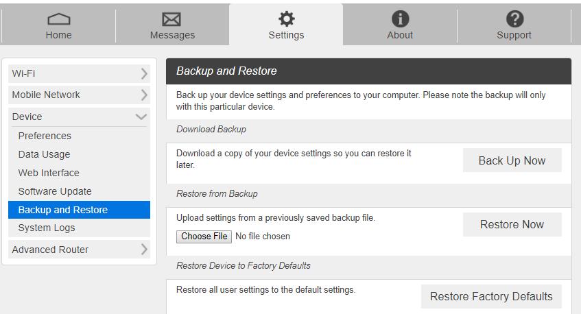Image resolution: width=581 pixels, height=314 pixels.
Task: Click the Support question mark icon
Action: (514, 19)
